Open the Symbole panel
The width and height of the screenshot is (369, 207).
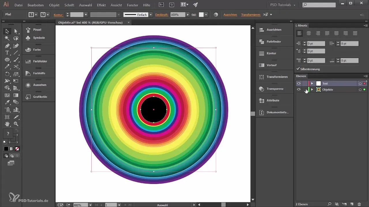[39, 38]
